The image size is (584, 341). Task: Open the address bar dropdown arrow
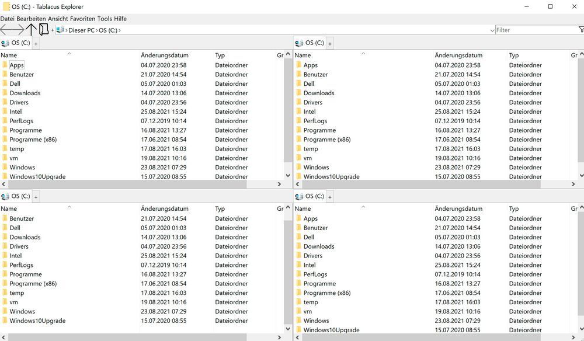493,30
